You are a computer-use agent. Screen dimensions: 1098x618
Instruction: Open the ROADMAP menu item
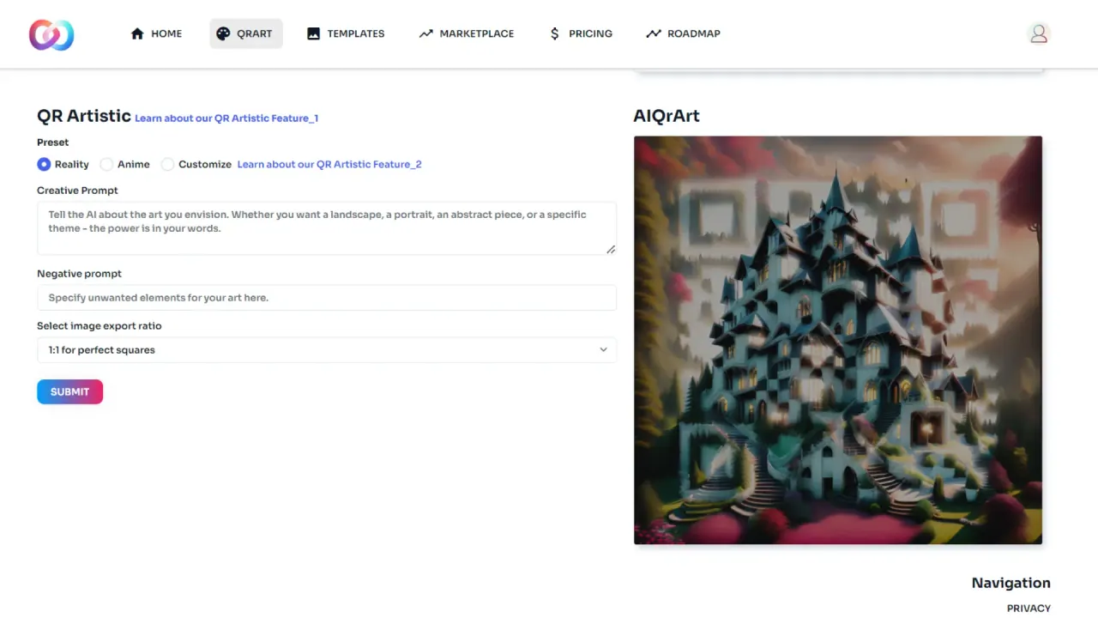(684, 33)
